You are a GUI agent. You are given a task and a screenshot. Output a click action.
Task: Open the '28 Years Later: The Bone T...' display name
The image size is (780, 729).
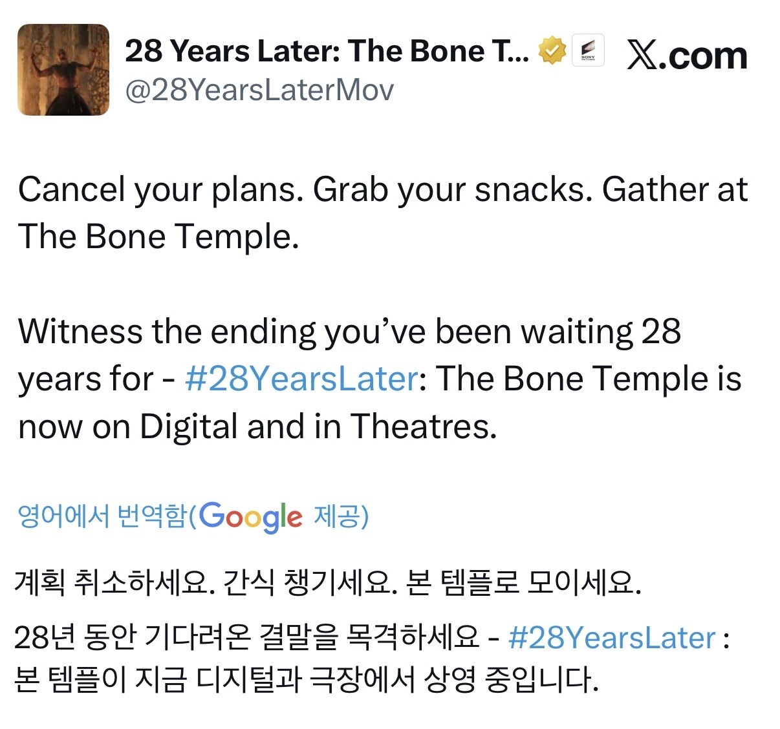(x=327, y=51)
